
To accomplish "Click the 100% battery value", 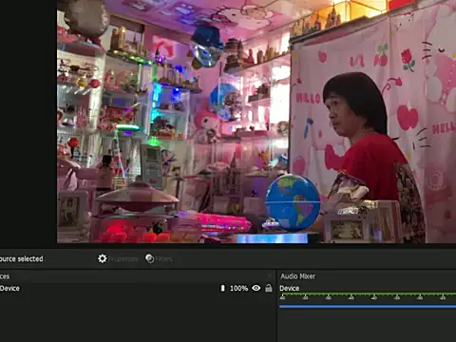I will click(238, 289).
